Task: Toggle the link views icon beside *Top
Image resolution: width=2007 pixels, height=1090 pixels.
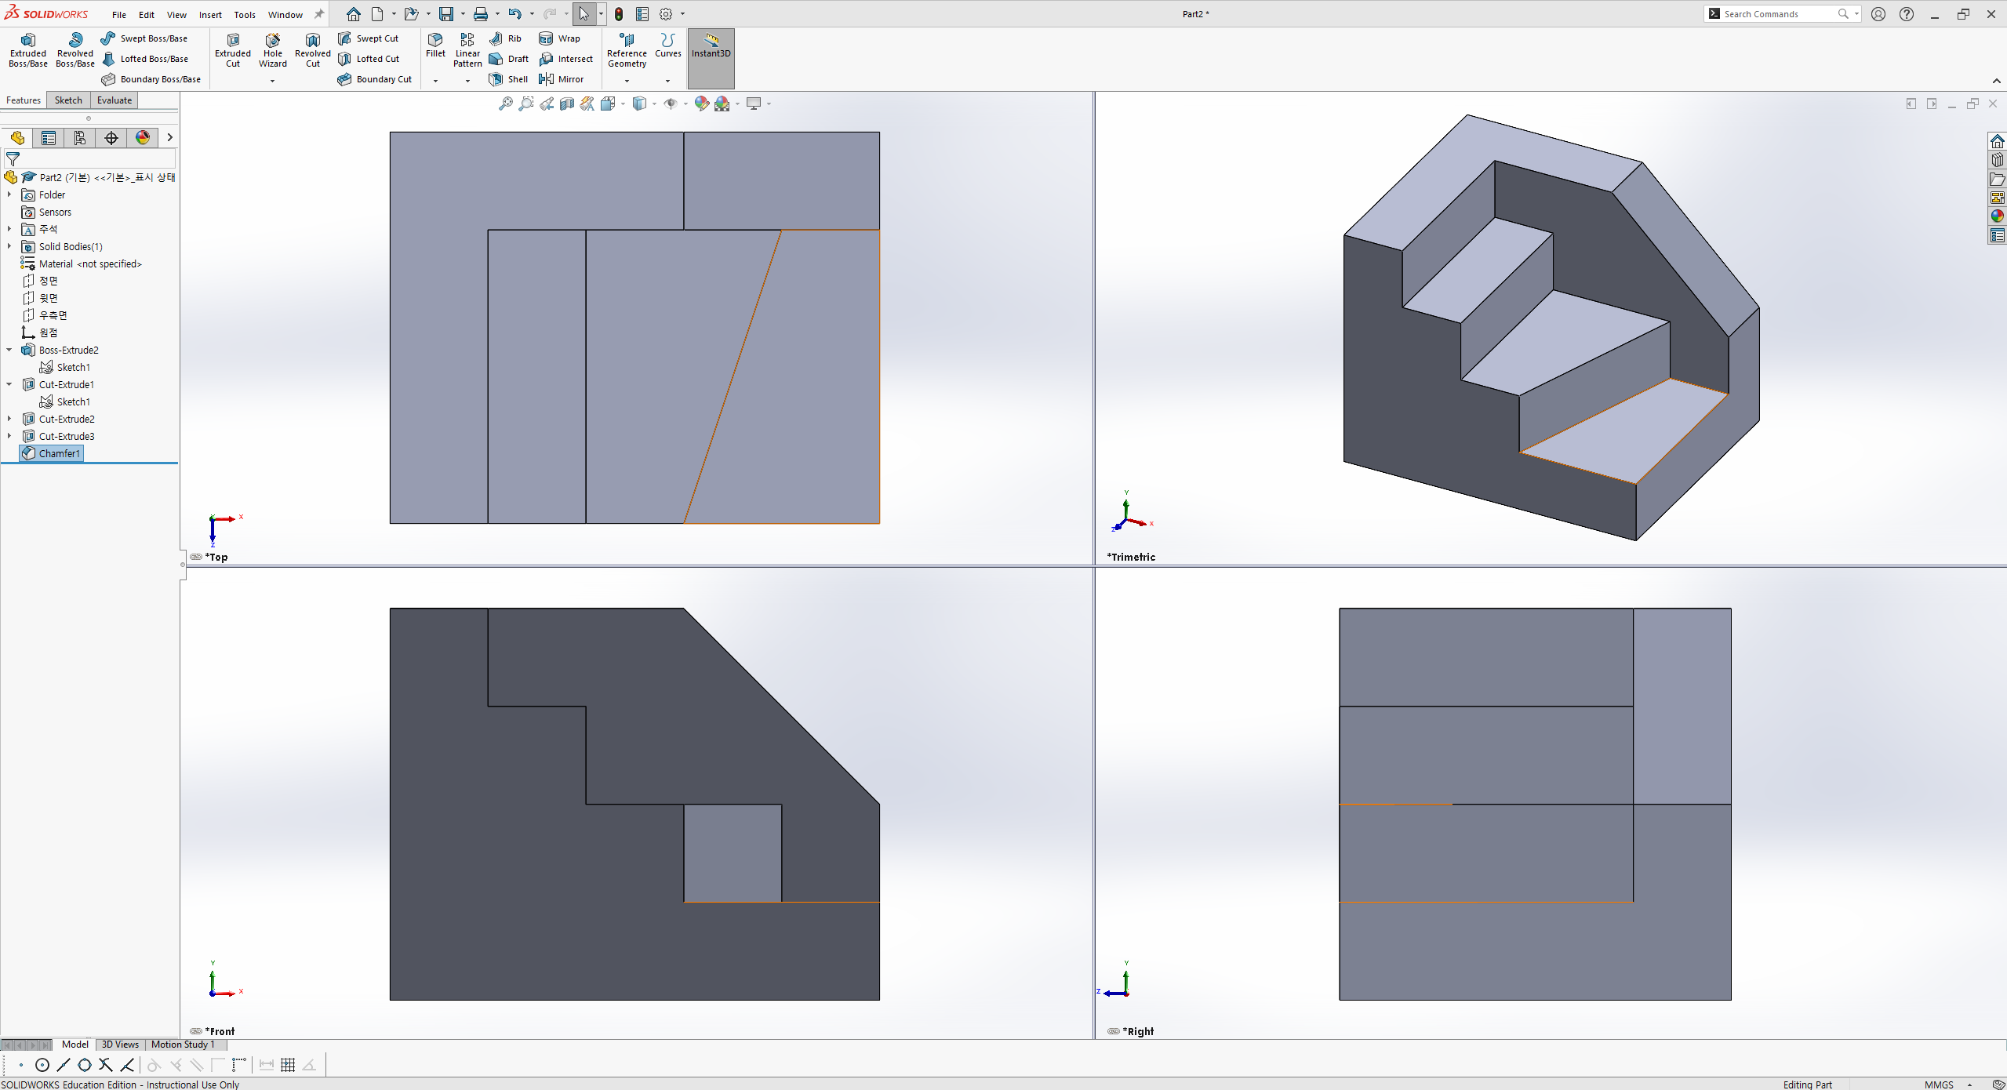Action: pos(196,557)
